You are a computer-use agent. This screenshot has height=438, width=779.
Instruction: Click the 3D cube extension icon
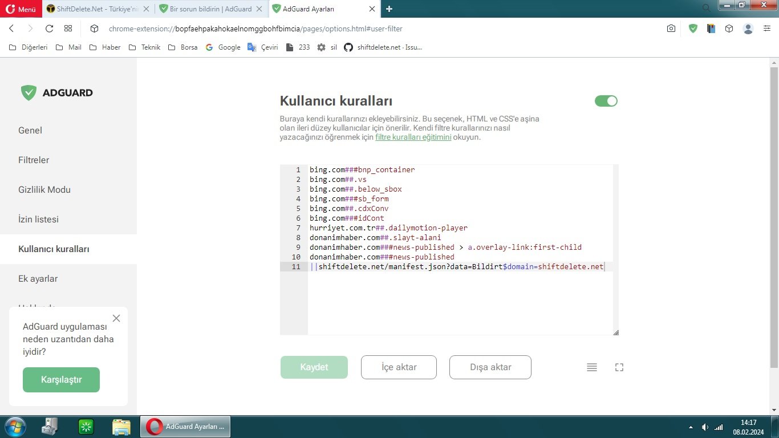[x=729, y=28]
